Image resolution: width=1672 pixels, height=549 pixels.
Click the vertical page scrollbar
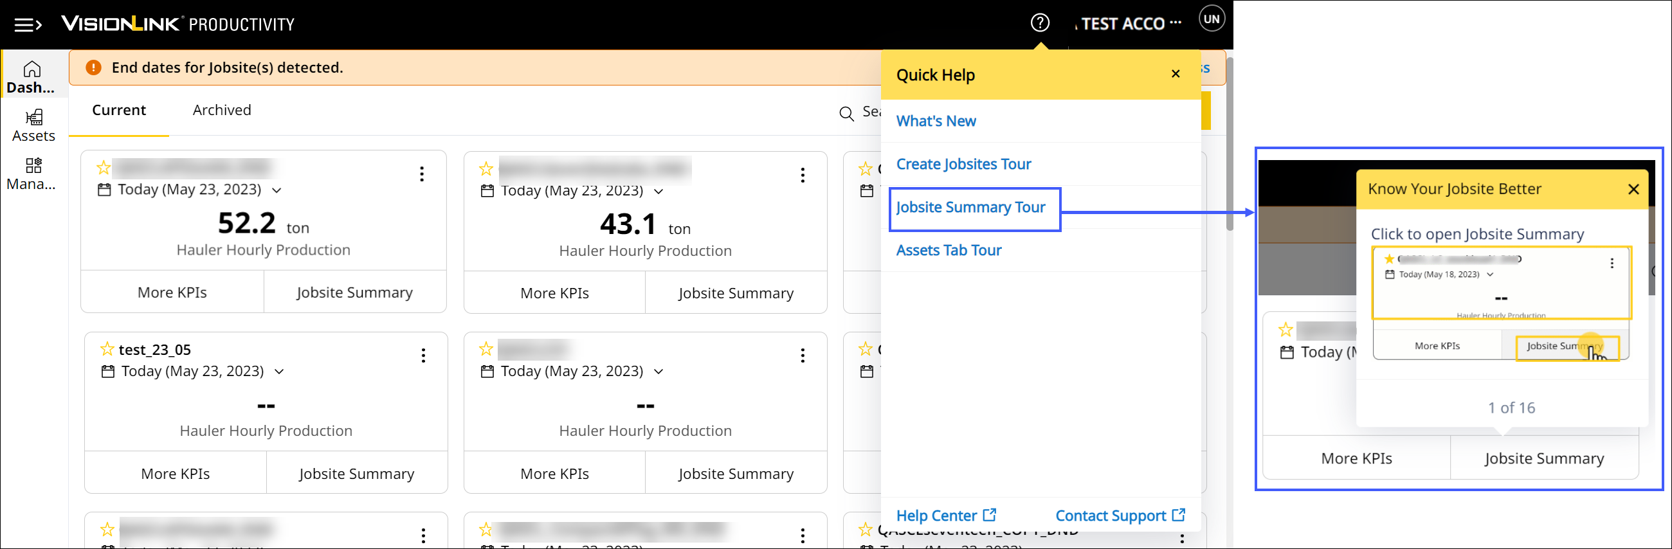coord(1229,143)
